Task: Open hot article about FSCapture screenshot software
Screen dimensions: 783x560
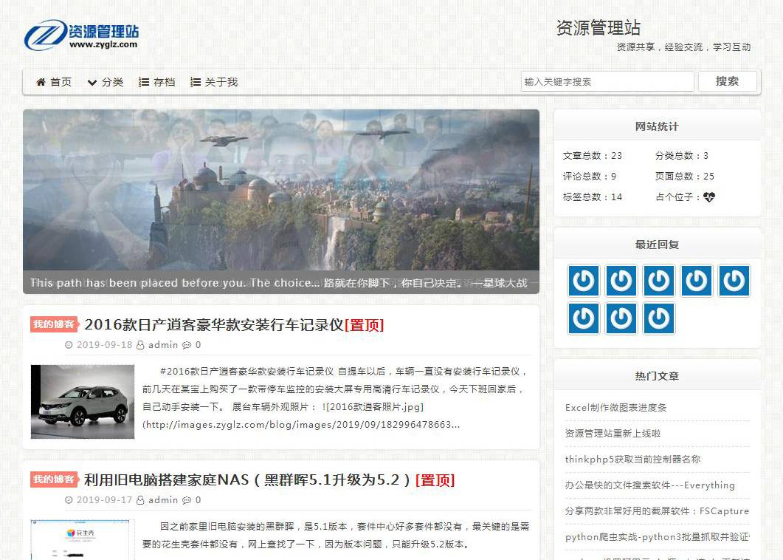Action: [657, 511]
